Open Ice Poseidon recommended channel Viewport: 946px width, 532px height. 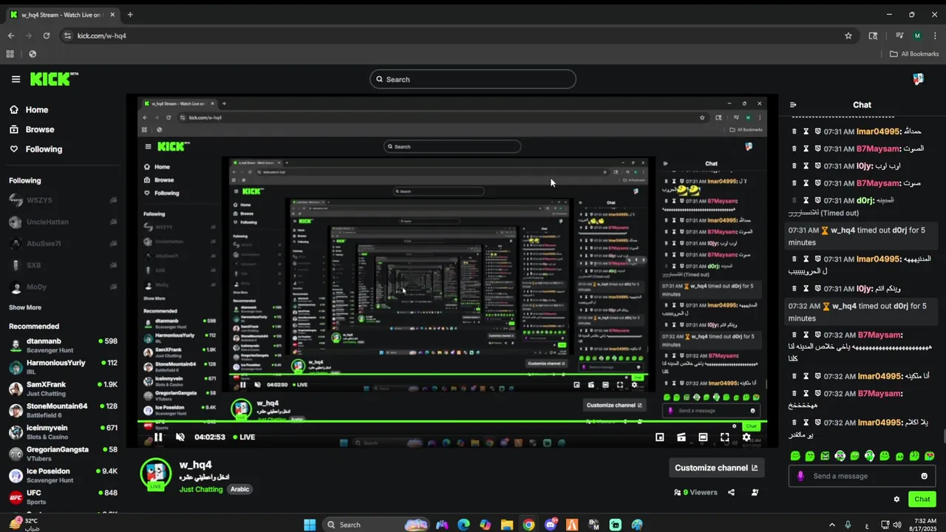click(x=63, y=475)
